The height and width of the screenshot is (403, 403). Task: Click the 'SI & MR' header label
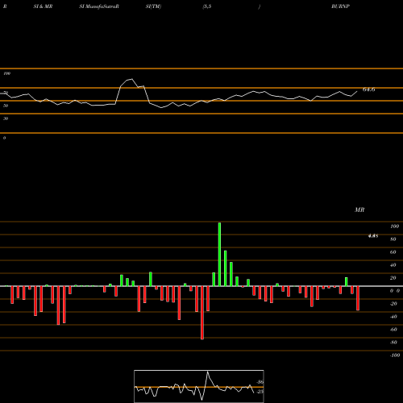click(x=43, y=6)
